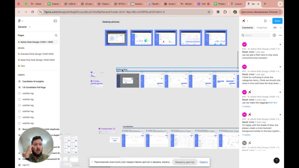Screen dimensions: 299x168
Task: Click the site info icon in address bar
Action: coord(40,12)
